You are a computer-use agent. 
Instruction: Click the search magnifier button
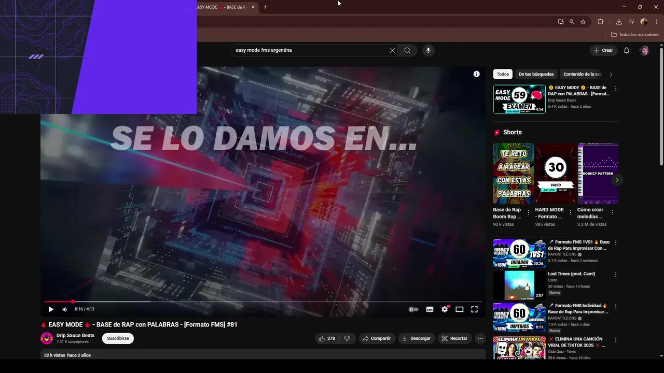pos(407,50)
